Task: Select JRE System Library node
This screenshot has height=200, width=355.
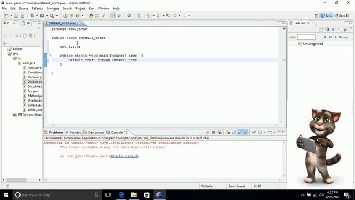Action: click(x=27, y=115)
